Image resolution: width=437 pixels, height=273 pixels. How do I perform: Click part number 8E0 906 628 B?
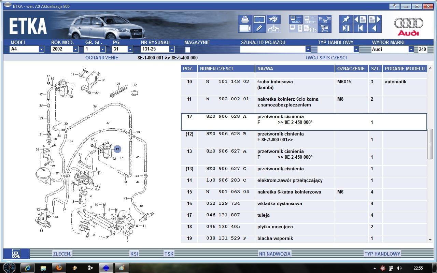pos(226,134)
